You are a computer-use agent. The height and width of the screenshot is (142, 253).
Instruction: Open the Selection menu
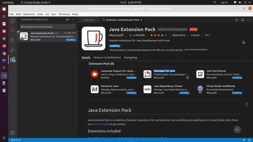pyautogui.click(x=29, y=14)
